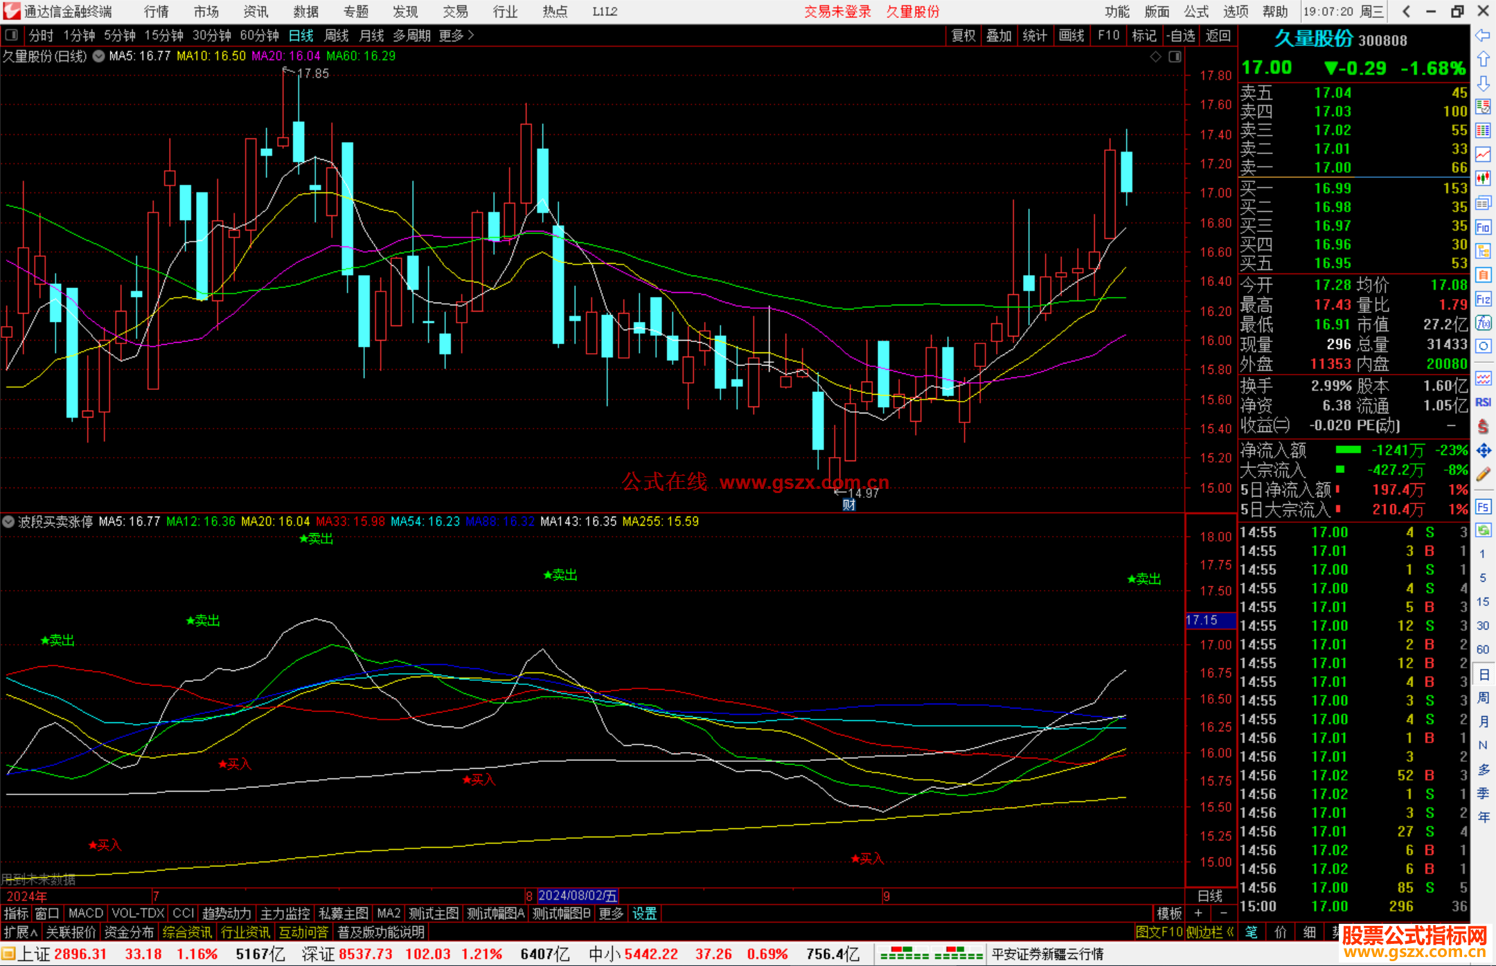Click the stacked windows icon in the right sidebar
This screenshot has width=1496, height=966.
[x=1483, y=203]
